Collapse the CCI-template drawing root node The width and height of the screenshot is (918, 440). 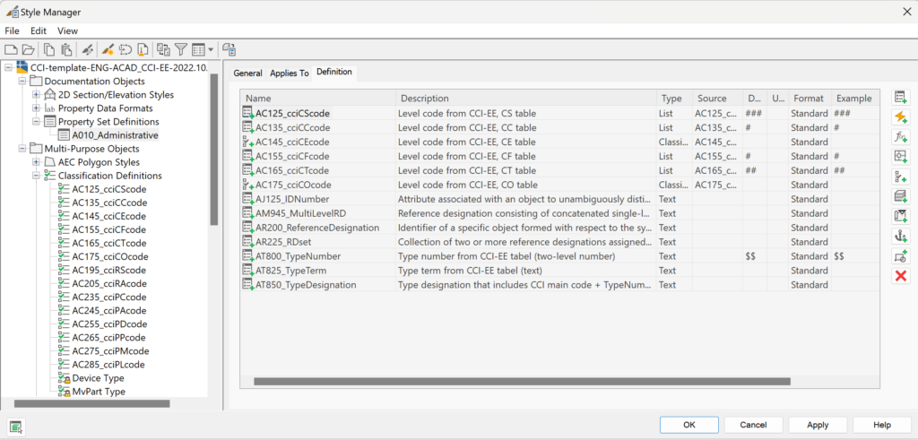tap(8, 67)
